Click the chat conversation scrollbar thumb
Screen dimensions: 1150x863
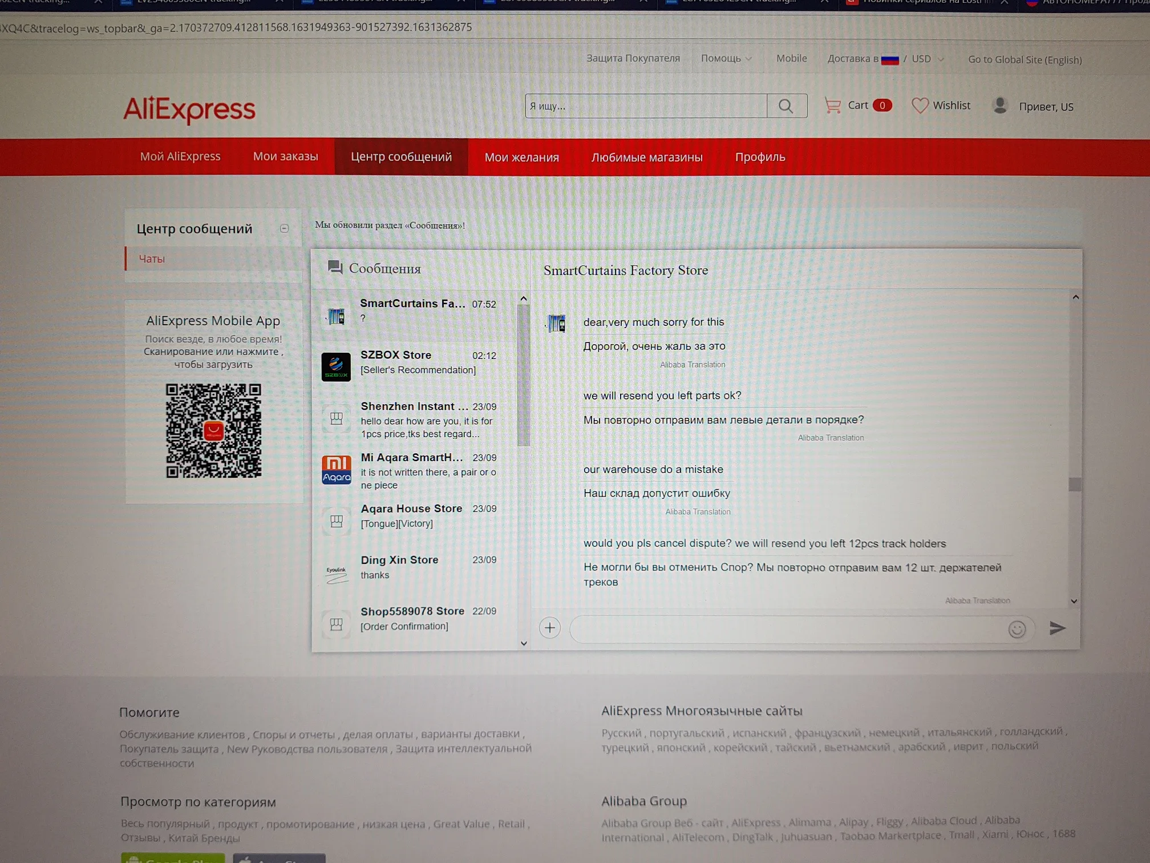pos(1075,484)
